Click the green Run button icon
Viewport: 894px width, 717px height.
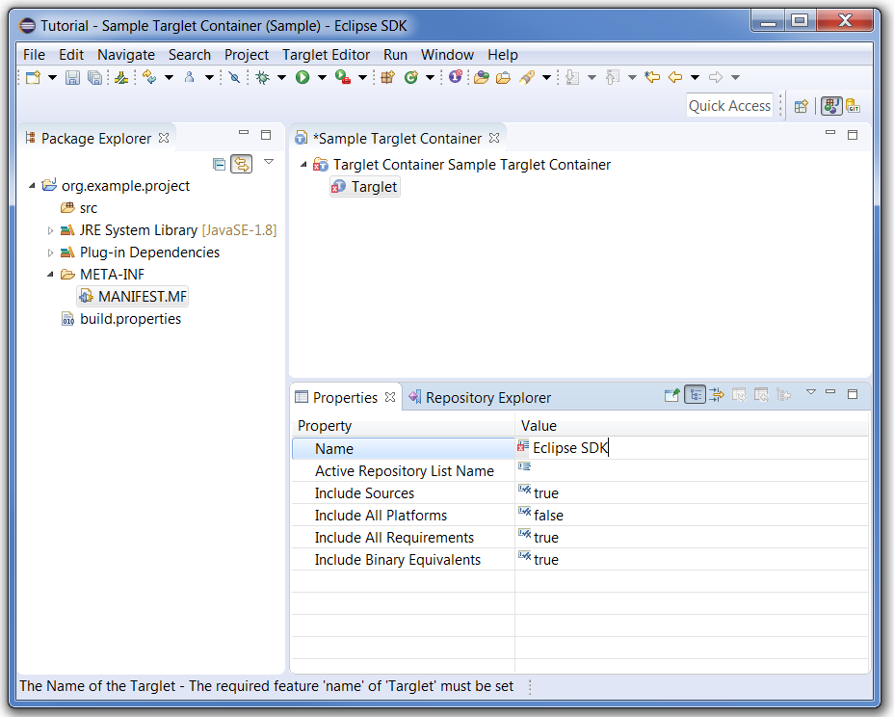click(x=302, y=77)
